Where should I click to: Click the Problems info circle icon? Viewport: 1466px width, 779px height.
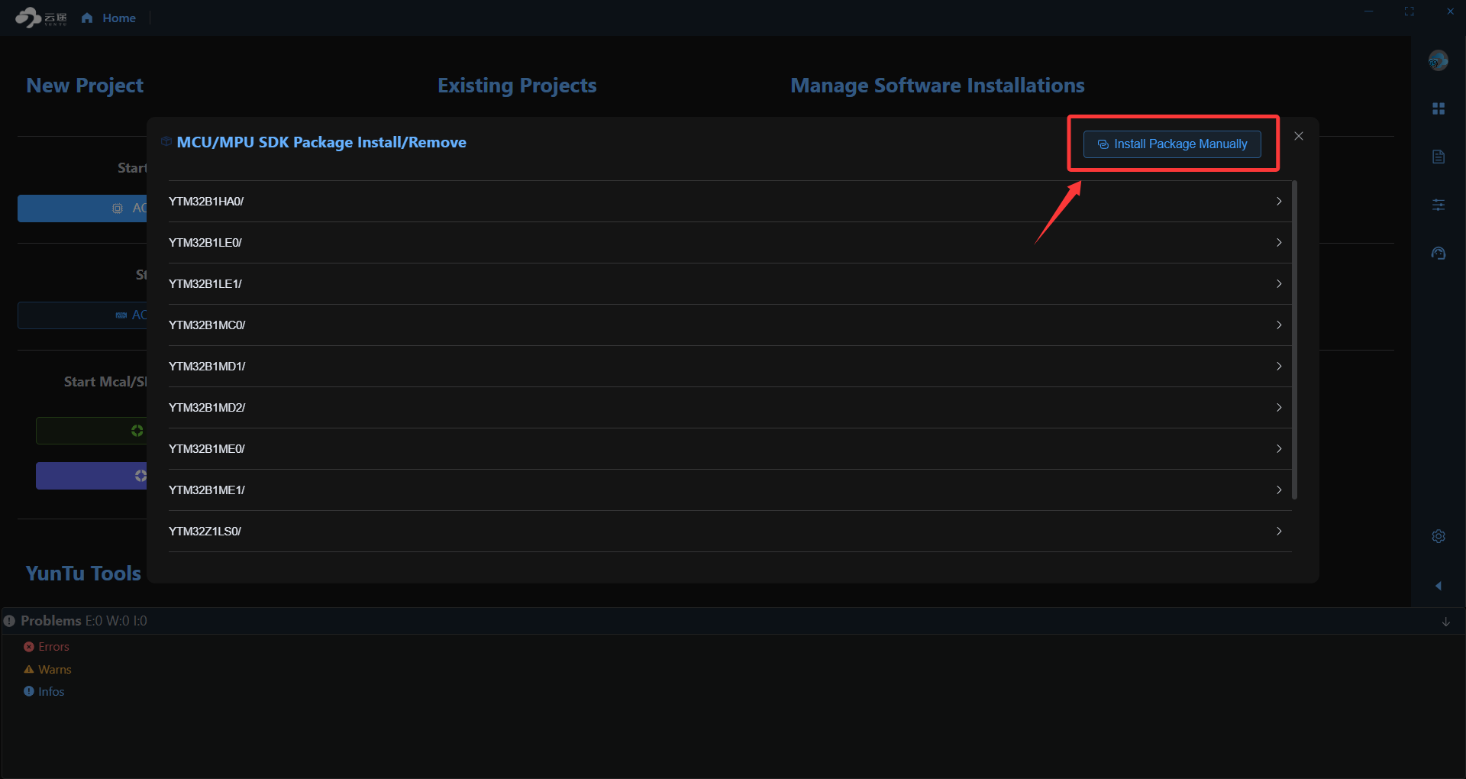[9, 621]
